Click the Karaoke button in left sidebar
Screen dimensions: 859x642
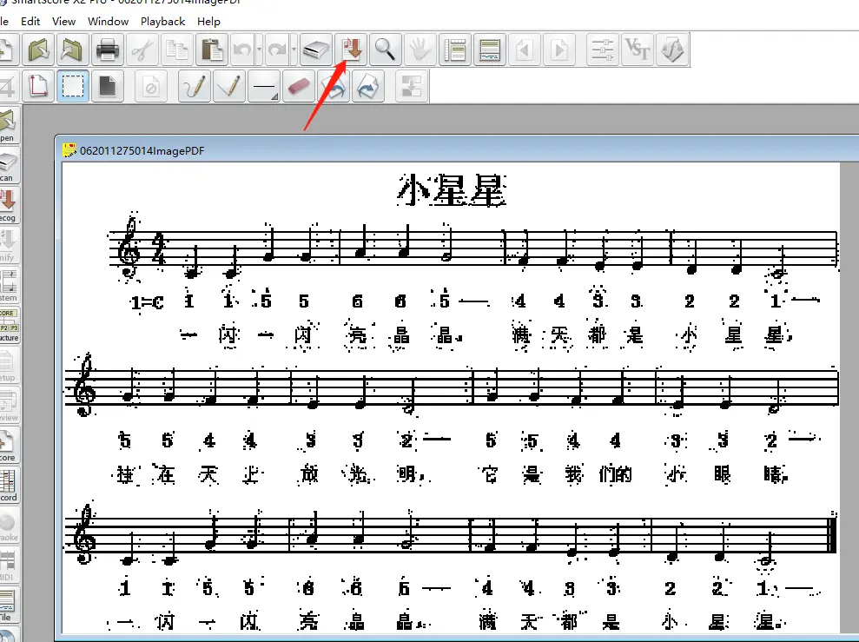tap(10, 524)
